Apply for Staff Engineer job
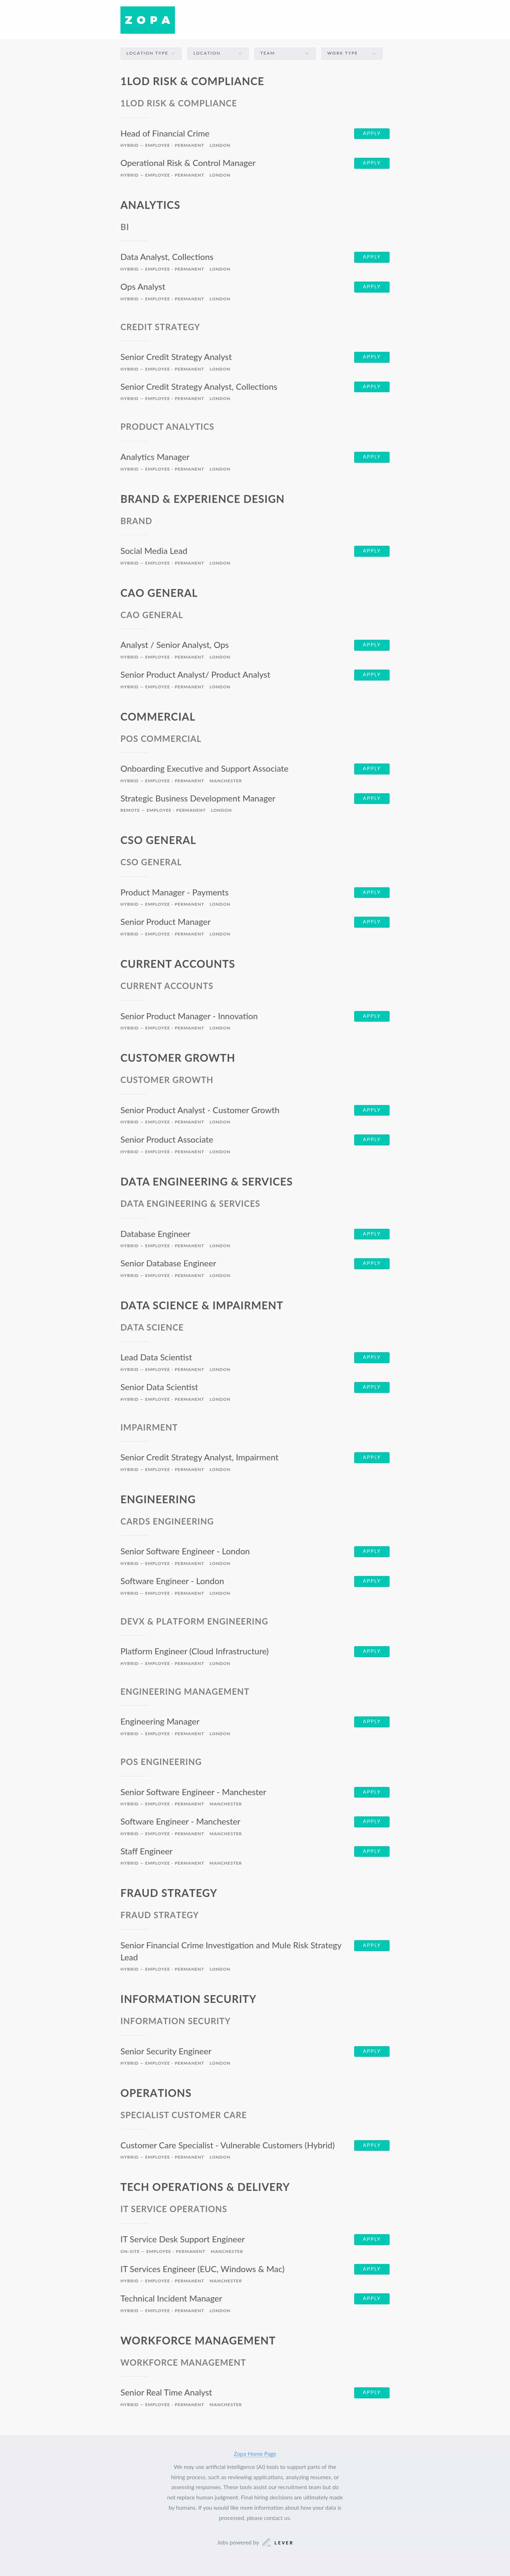Screen dimensions: 510x2576 [x=371, y=1851]
